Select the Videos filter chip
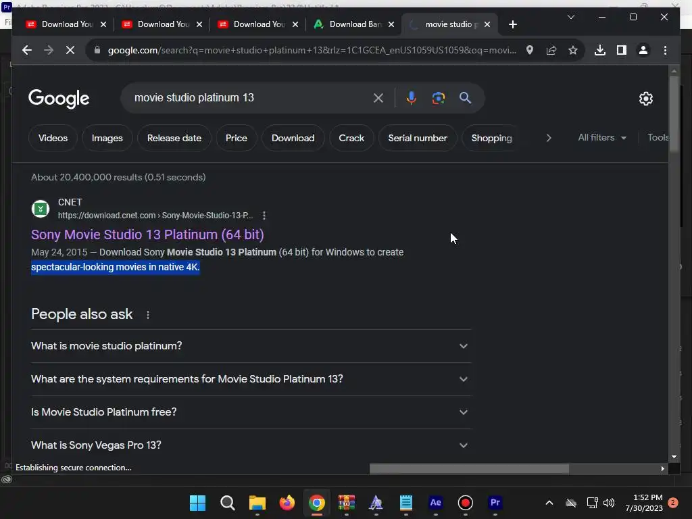The width and height of the screenshot is (692, 519). coord(53,138)
